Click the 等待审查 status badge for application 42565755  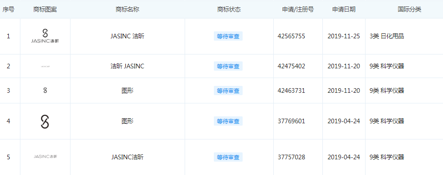click(x=228, y=36)
